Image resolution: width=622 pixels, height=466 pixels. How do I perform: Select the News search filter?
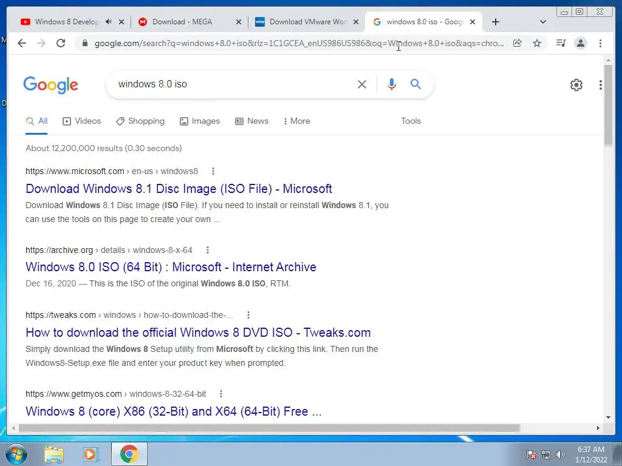pyautogui.click(x=251, y=121)
